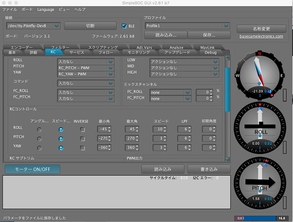Click the bottom 読み込み read button
The height and width of the screenshot is (222, 293).
pyautogui.click(x=163, y=169)
